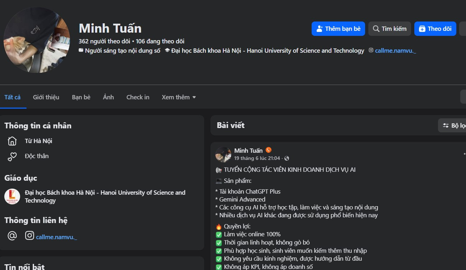
Task: Click the Tìm kiếm button
Action: point(390,29)
